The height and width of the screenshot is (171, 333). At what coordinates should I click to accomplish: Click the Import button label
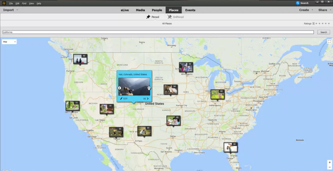point(8,10)
